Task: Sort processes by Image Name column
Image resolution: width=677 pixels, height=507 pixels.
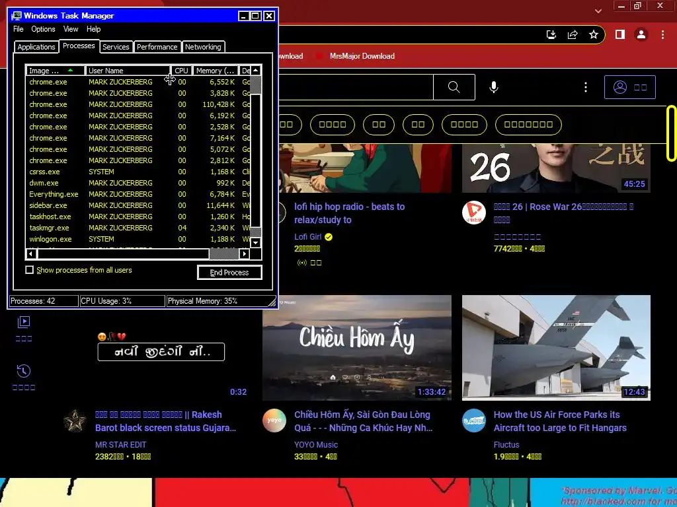Action: 56,71
